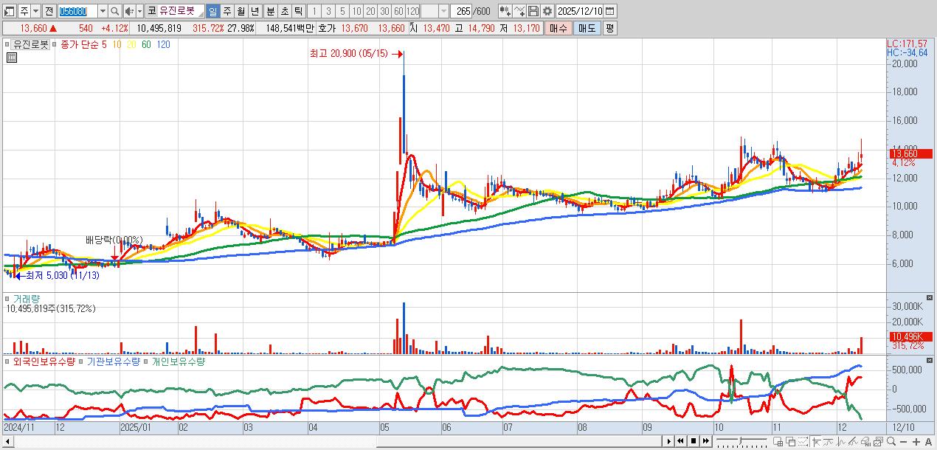Open the interval value dropdown arrow

click(x=443, y=11)
